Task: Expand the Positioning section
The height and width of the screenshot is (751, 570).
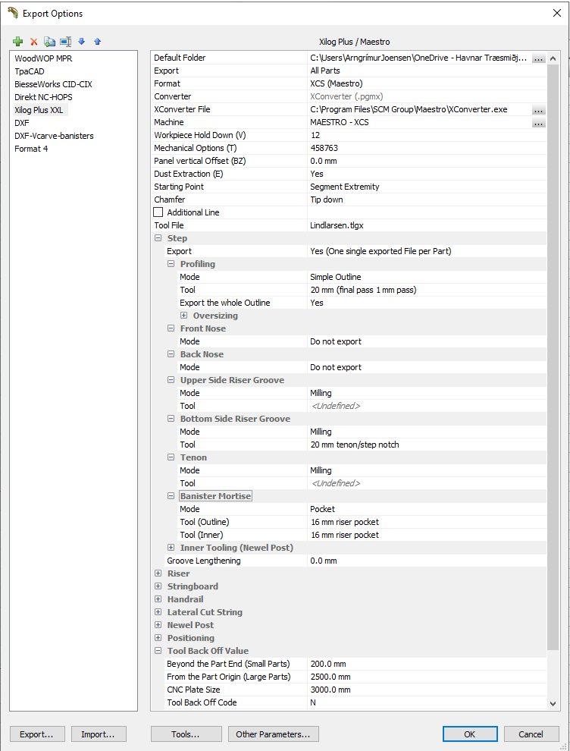Action: point(158,639)
